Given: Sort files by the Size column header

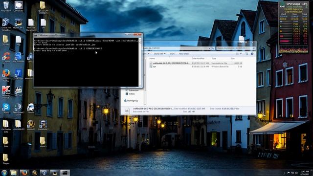Looking at the screenshot, I should click(233, 59).
